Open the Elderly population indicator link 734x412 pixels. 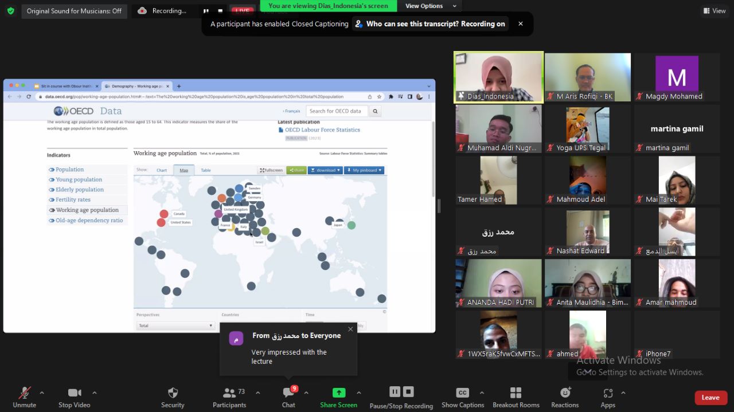pos(80,190)
